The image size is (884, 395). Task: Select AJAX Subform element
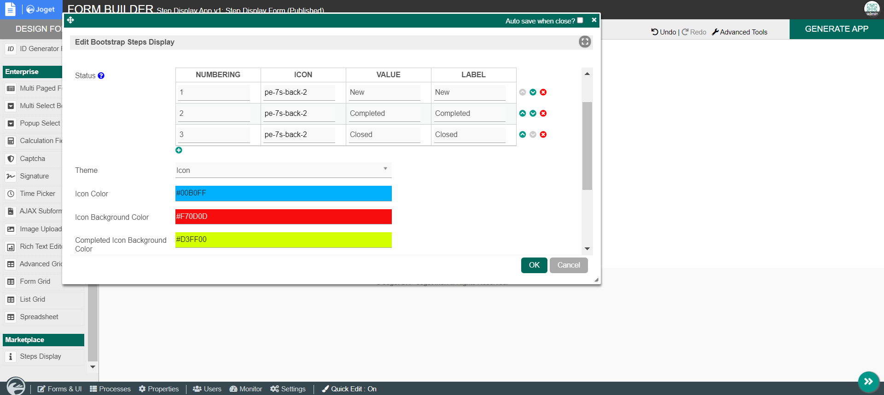click(x=33, y=211)
